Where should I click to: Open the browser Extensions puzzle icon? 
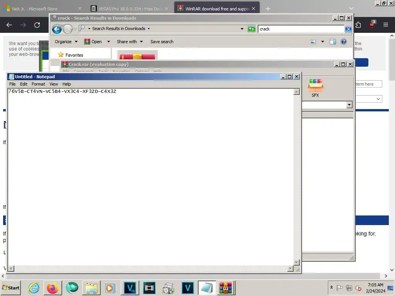(358, 25)
